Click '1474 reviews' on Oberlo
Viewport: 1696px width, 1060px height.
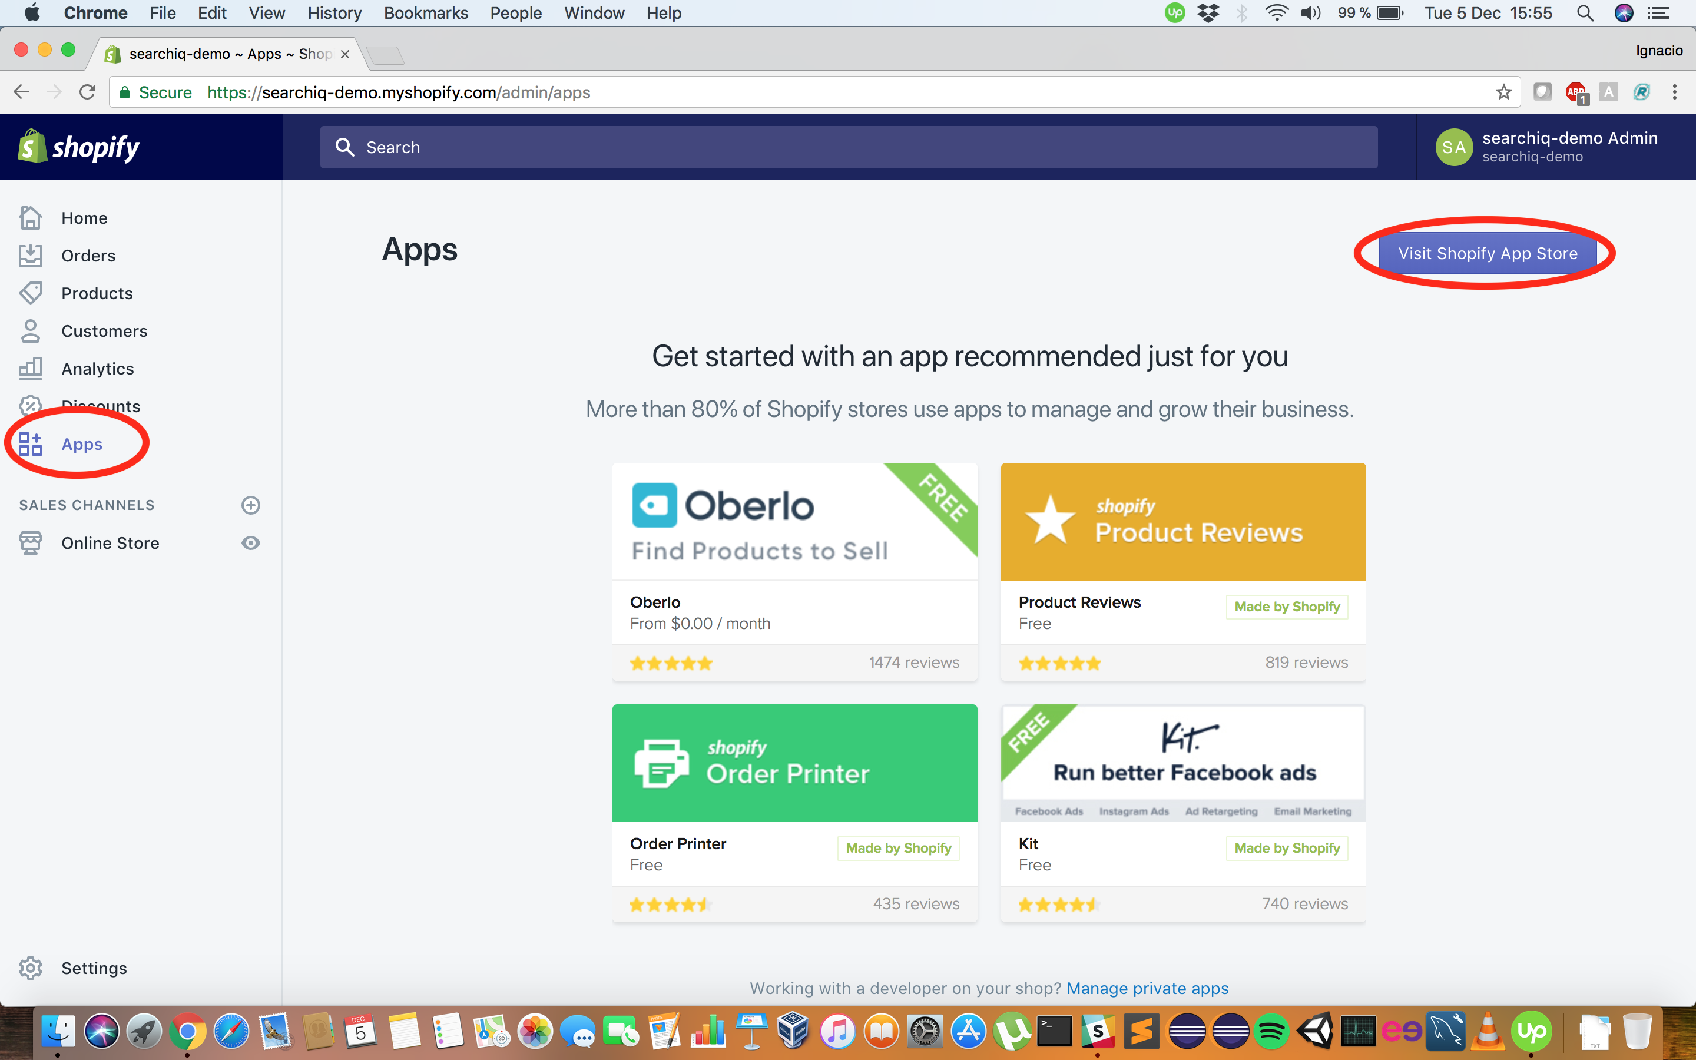coord(914,662)
